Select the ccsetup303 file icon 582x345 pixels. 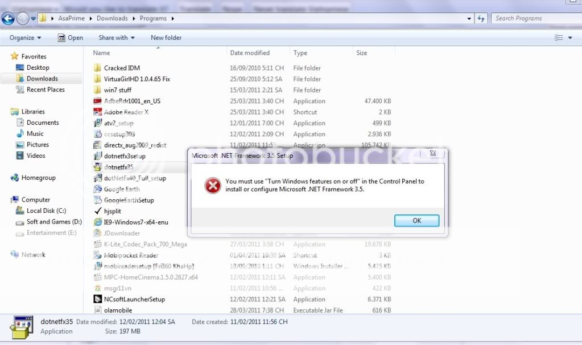click(x=97, y=134)
